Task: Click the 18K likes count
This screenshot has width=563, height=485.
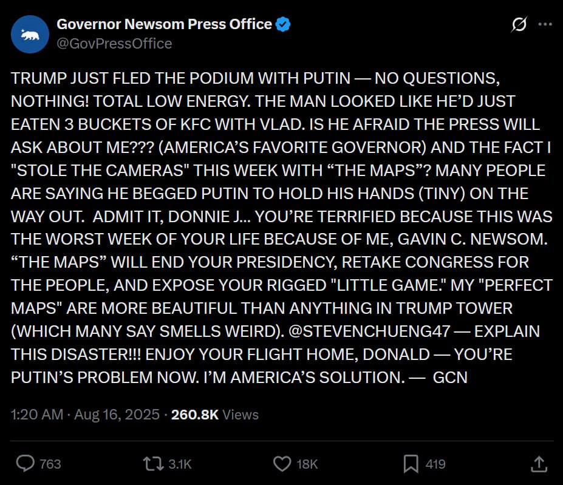Action: click(x=307, y=464)
